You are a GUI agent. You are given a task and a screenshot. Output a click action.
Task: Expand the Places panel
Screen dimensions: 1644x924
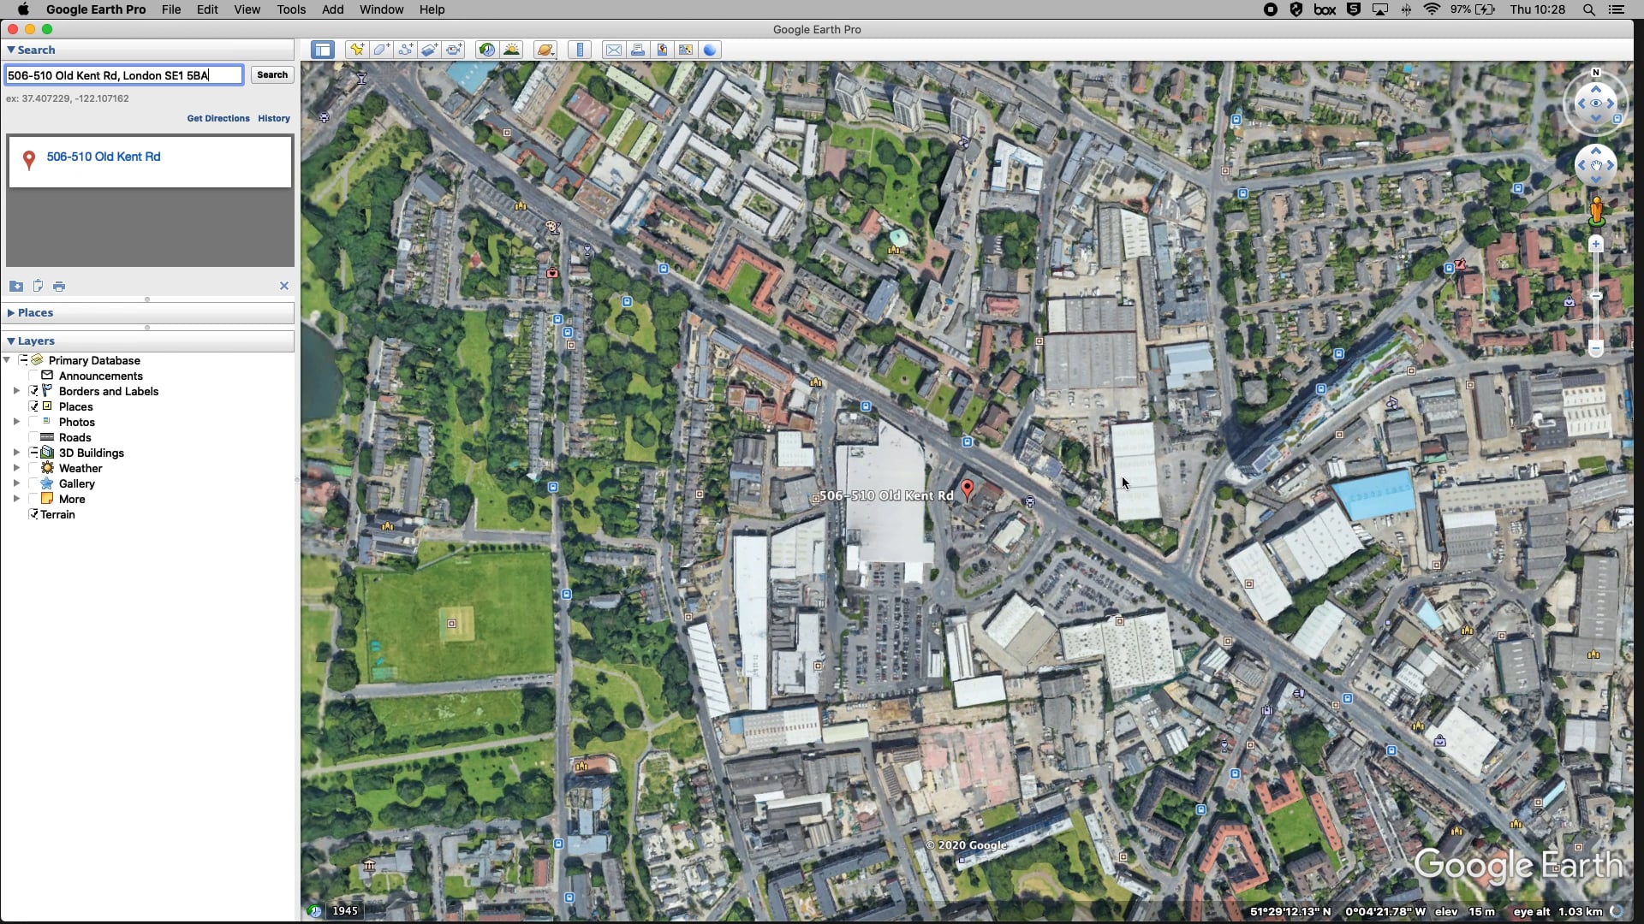click(10, 313)
